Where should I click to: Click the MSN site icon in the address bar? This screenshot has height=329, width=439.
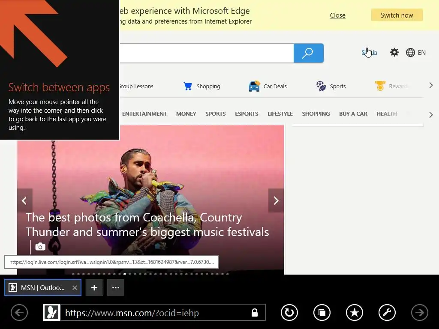(51, 312)
